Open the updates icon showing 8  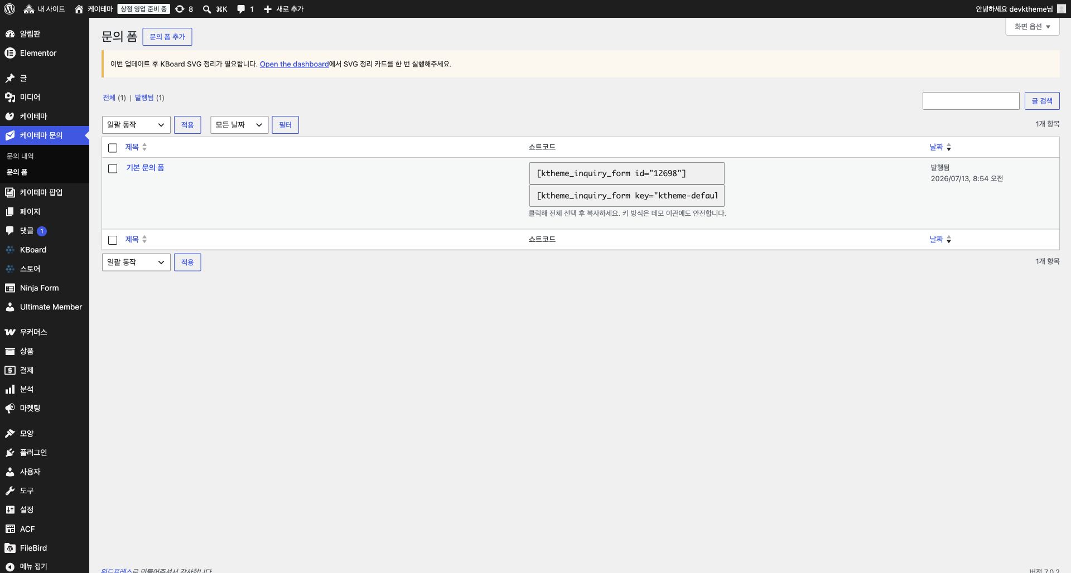click(180, 9)
